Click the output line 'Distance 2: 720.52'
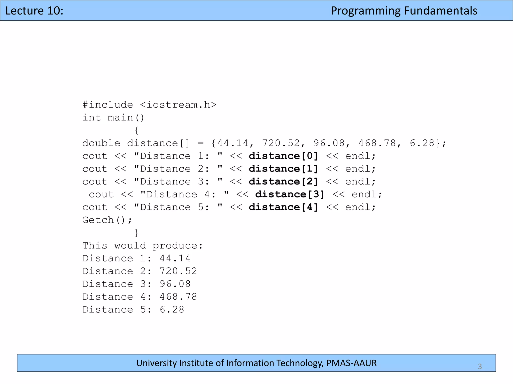The height and width of the screenshot is (384, 513). pos(140,271)
